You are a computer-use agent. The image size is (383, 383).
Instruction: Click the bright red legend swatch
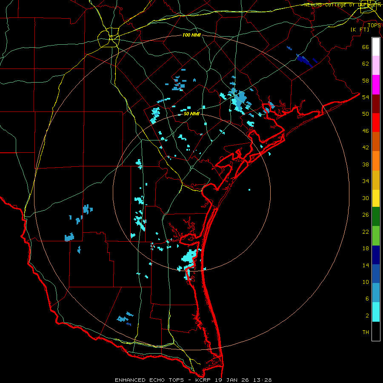point(376,123)
